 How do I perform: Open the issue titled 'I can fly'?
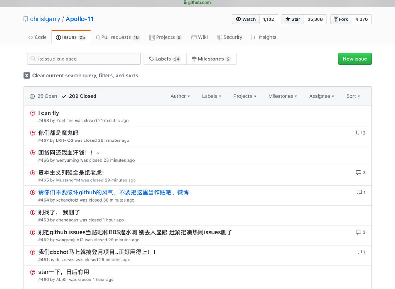(x=49, y=113)
